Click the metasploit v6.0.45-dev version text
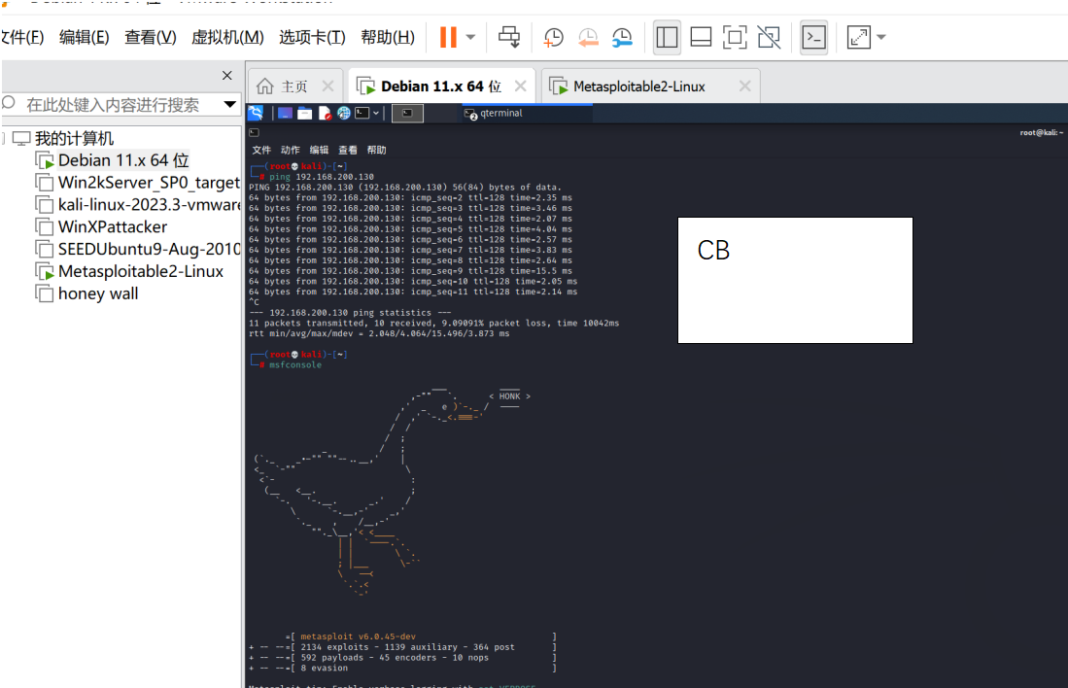 (358, 636)
